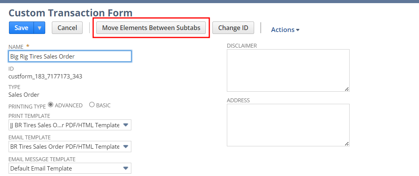Screen dimensions: 419x176
Task: Click the Disclaimer box resize handle
Action: 347,89
